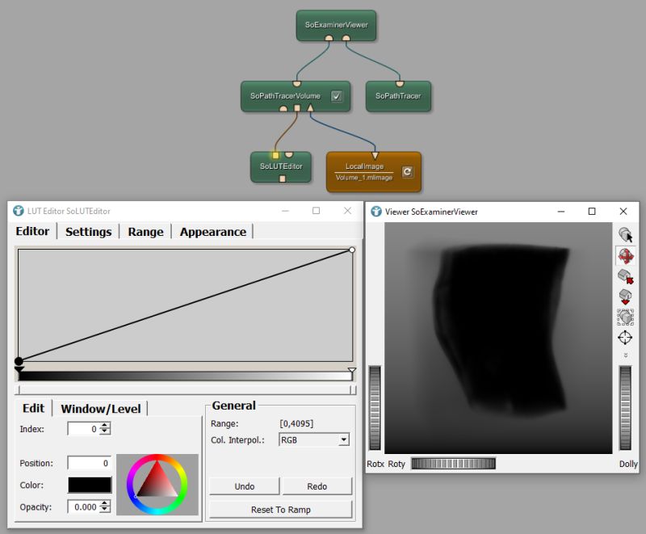Click the Undo button in General panel
Screen dimensions: 646x534
[244, 486]
